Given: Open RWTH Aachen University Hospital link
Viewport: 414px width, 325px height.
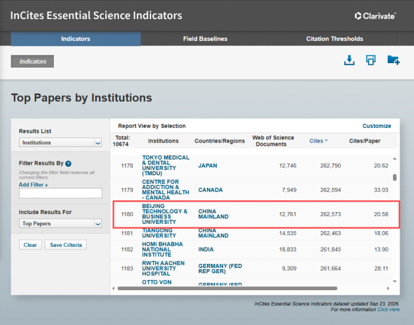Looking at the screenshot, I should point(163,269).
